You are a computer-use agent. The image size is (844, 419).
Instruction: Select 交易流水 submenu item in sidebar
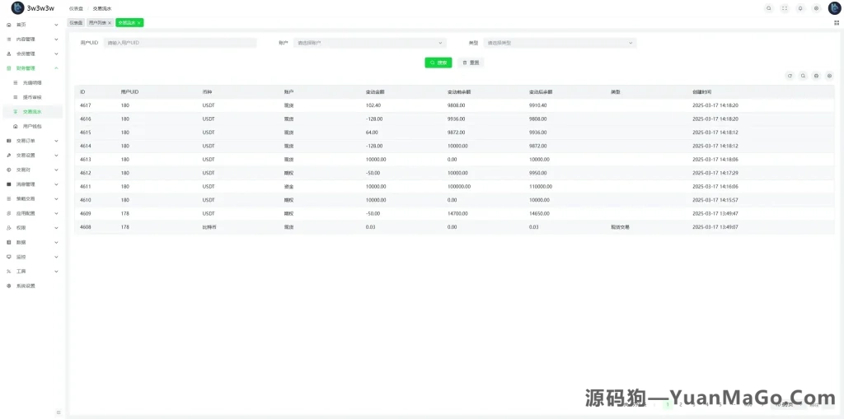coord(32,112)
